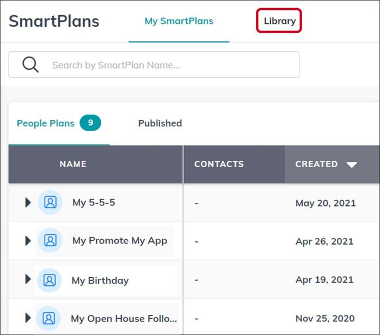Open the My 5-5-5 plan name
The image size is (380, 335).
[94, 203]
